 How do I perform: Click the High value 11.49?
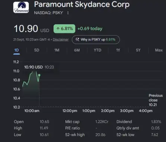pos(44,128)
